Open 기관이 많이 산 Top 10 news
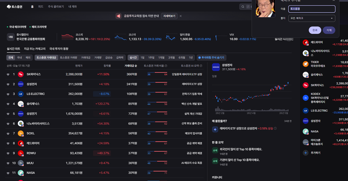 coord(240,160)
